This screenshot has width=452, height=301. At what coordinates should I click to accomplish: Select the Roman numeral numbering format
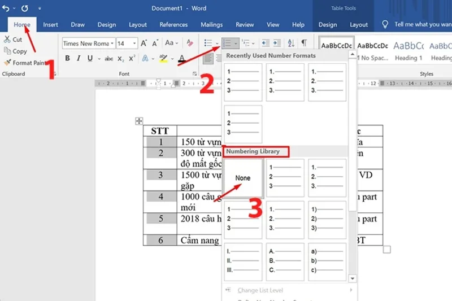[243, 261]
